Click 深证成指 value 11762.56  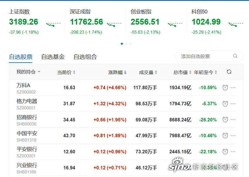87,22
